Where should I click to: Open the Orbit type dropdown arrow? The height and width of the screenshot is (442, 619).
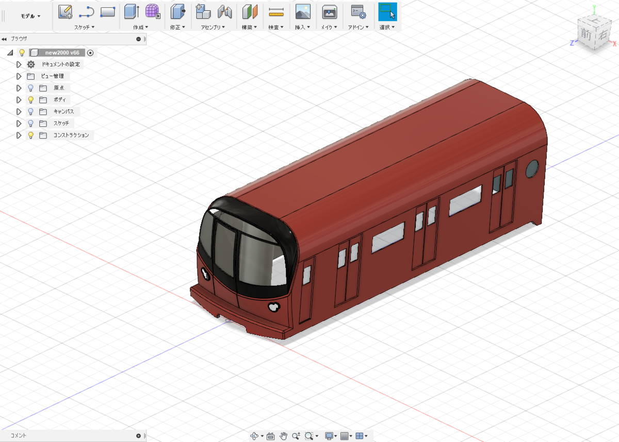point(262,436)
